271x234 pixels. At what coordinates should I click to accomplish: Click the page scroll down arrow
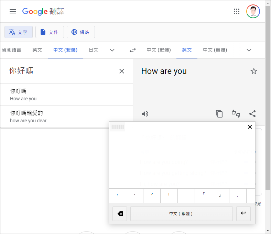[268, 231]
